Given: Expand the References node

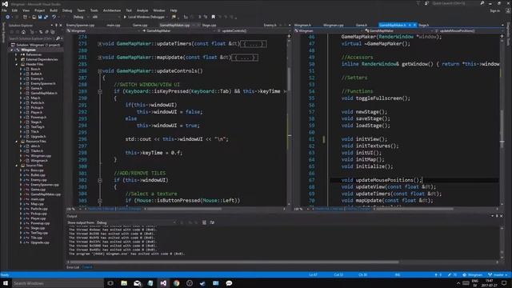Looking at the screenshot, I should [x=16, y=54].
